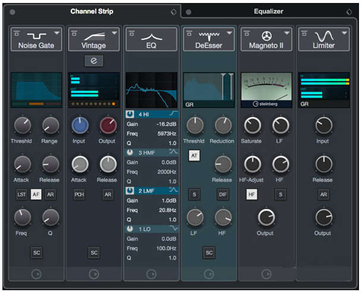
Task: Collapse the Limiter module icon
Action: (304, 34)
